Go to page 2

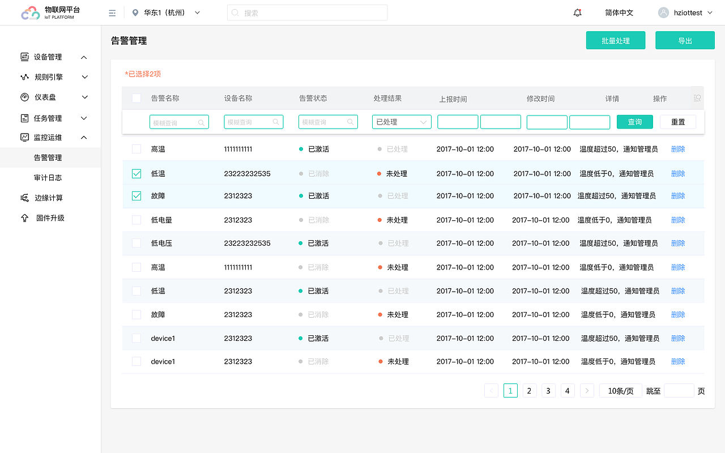pos(530,391)
